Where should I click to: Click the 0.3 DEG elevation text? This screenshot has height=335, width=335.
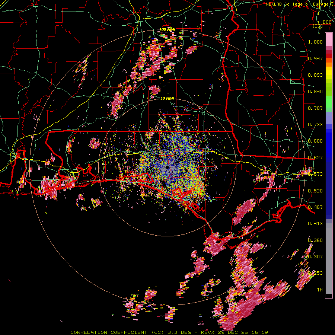179,332
